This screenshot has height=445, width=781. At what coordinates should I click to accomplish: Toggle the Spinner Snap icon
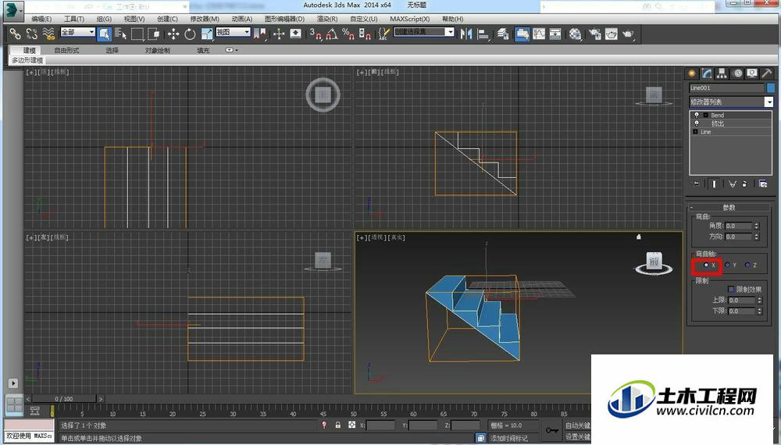tap(365, 34)
